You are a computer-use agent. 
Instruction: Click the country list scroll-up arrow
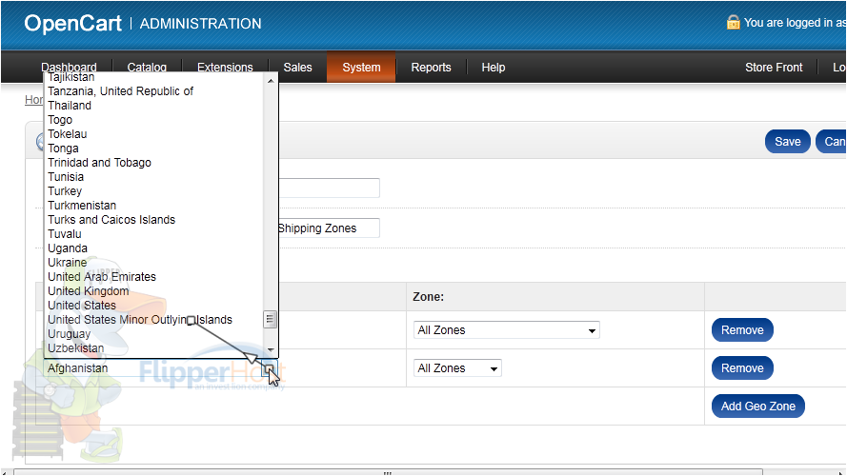pyautogui.click(x=271, y=81)
